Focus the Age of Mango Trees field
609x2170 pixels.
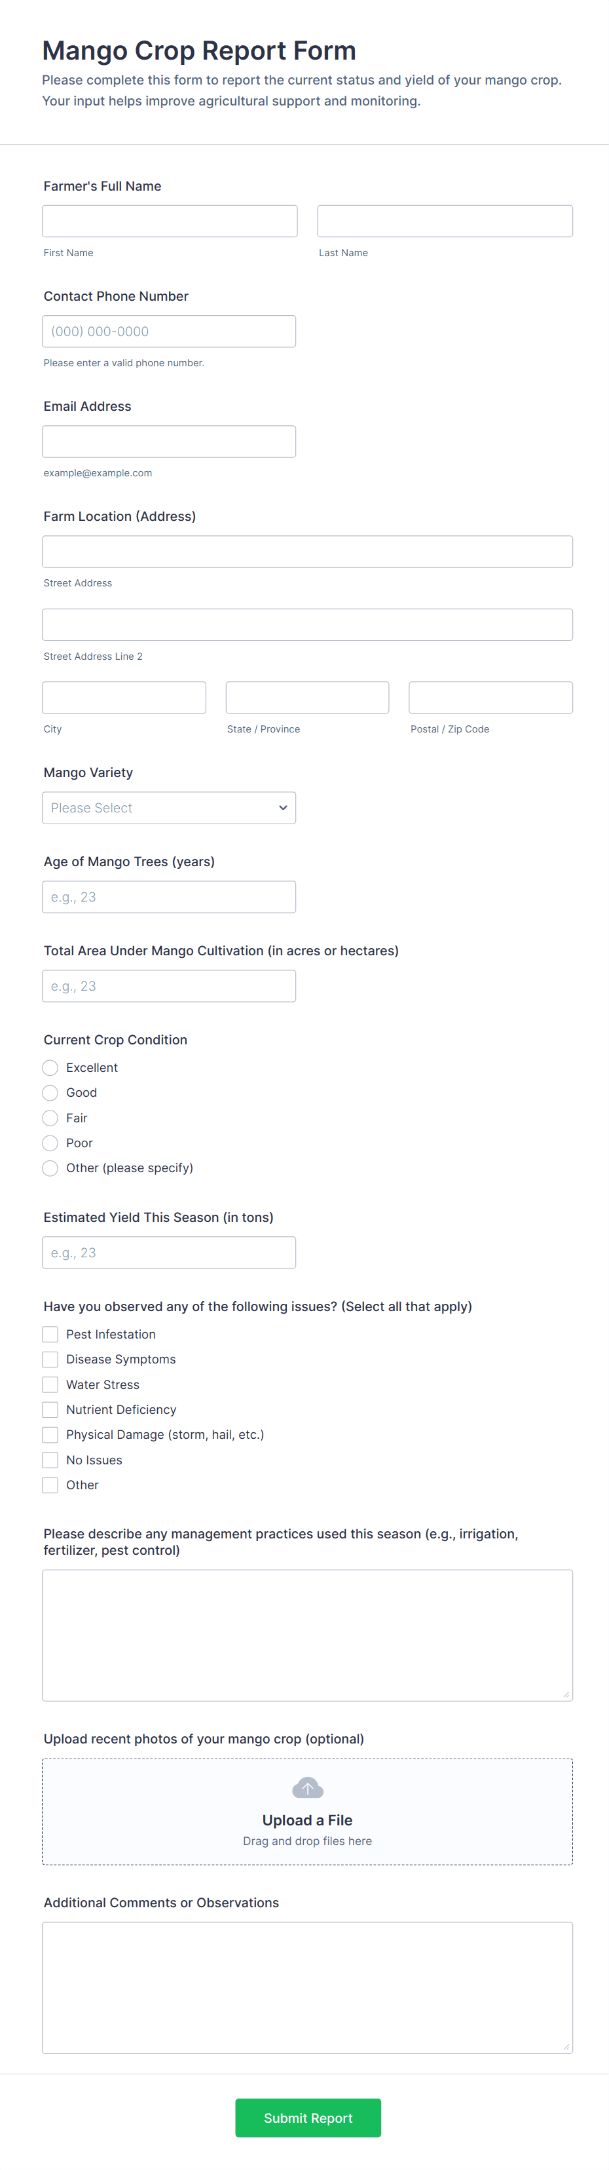[x=168, y=897]
